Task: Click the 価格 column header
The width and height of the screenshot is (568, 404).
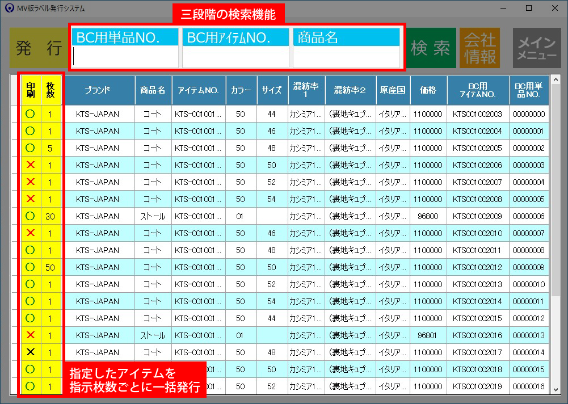Action: pos(428,90)
